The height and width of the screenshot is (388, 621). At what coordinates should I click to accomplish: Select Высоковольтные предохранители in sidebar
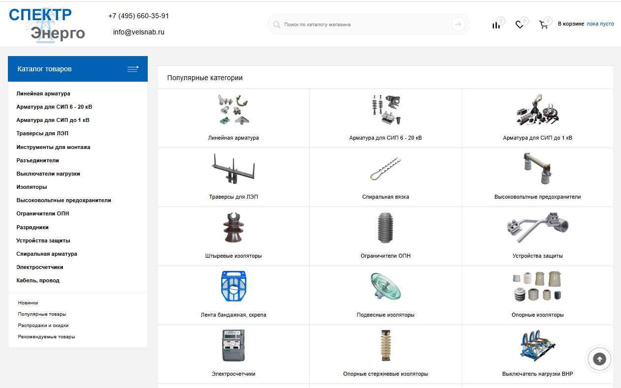point(64,200)
